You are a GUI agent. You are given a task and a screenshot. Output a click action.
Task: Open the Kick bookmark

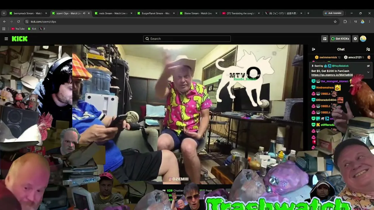pos(32,29)
